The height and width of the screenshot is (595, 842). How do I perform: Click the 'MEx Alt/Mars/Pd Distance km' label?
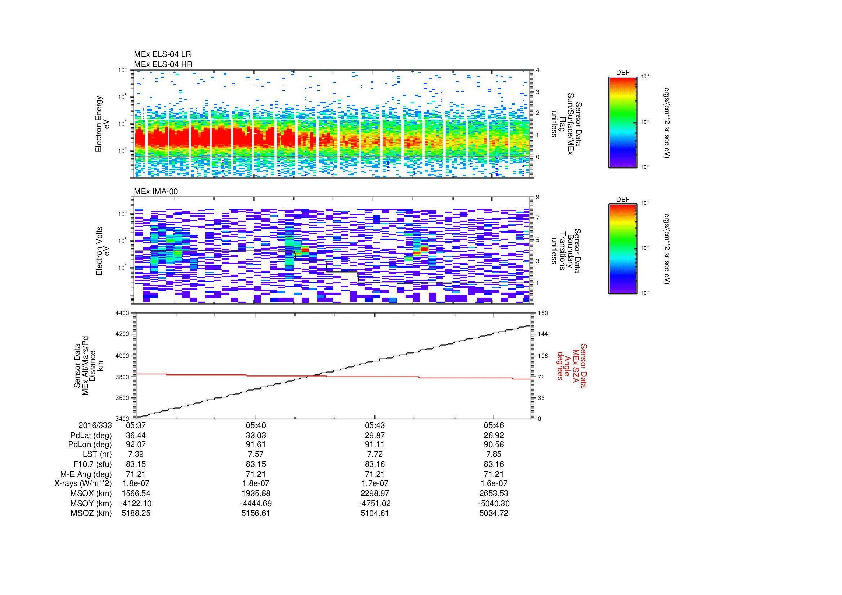coord(89,365)
